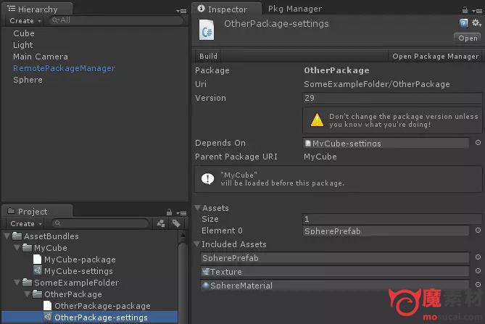
Task: Open the Hierarchy panel options menu
Action: click(x=181, y=11)
